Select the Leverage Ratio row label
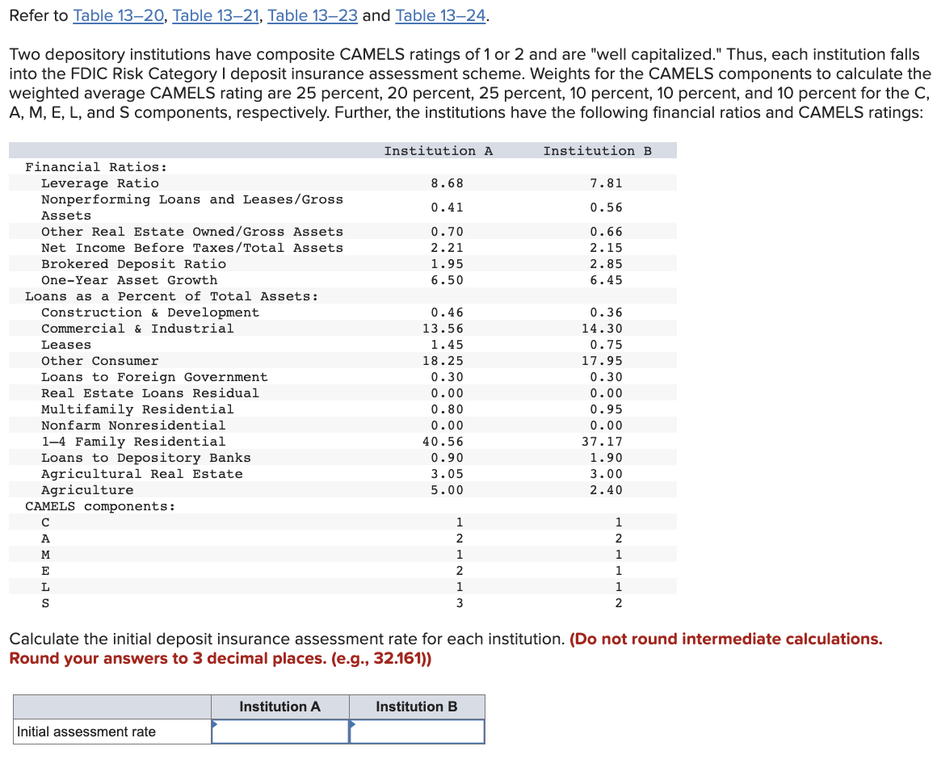 100,183
